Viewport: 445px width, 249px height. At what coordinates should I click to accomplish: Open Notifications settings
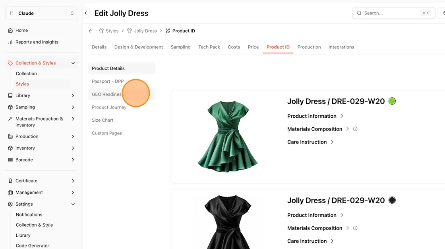click(x=29, y=215)
